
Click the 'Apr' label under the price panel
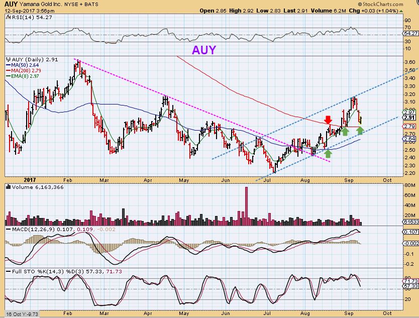pyautogui.click(x=148, y=180)
